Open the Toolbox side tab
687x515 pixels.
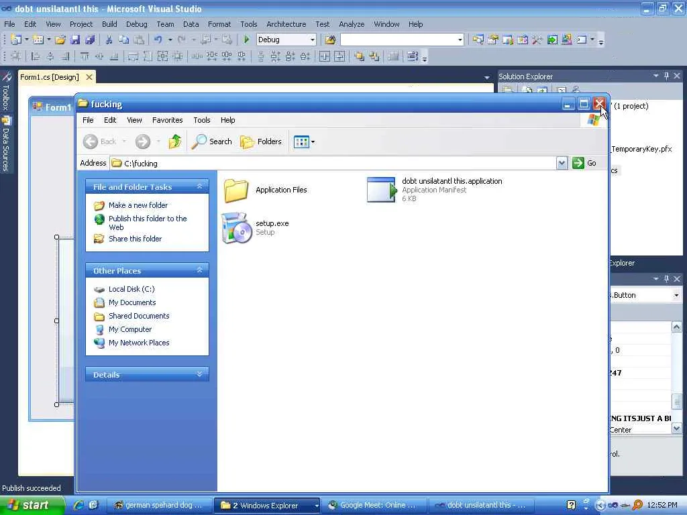pos(5,92)
